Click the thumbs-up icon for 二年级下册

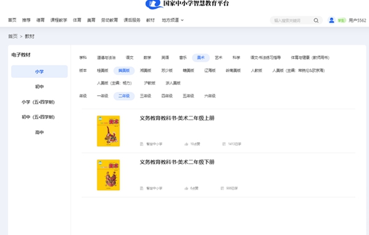186,188
